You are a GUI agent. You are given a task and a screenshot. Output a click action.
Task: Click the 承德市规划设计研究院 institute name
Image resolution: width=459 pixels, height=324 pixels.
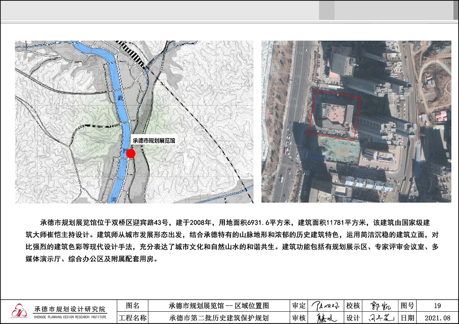pos(70,309)
